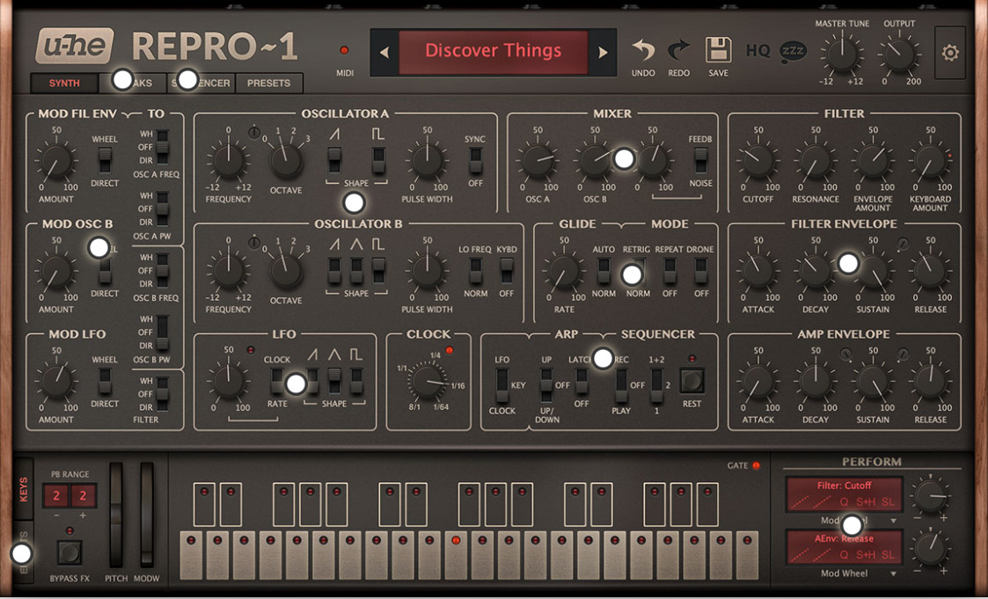Click the sequencer REST button
This screenshot has width=988, height=599.
tap(692, 382)
